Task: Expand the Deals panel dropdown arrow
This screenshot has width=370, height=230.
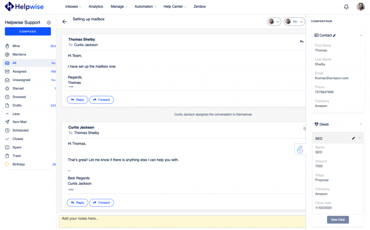Action: [x=361, y=124]
